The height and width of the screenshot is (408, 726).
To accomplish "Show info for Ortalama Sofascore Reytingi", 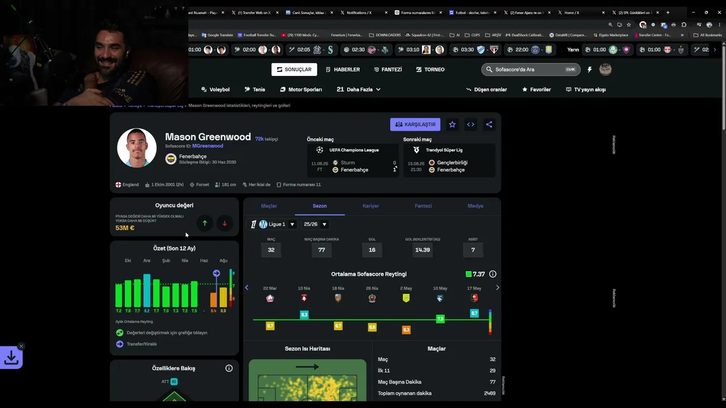I will tap(493, 274).
